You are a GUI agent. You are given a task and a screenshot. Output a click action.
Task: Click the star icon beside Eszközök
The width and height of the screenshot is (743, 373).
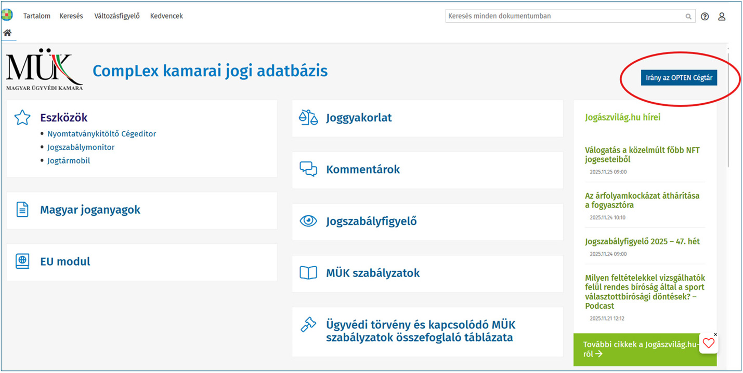click(x=22, y=118)
